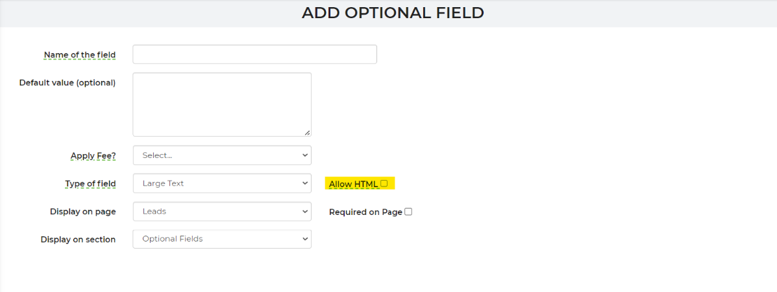Click the Optional Fields dropdown chevron

304,239
